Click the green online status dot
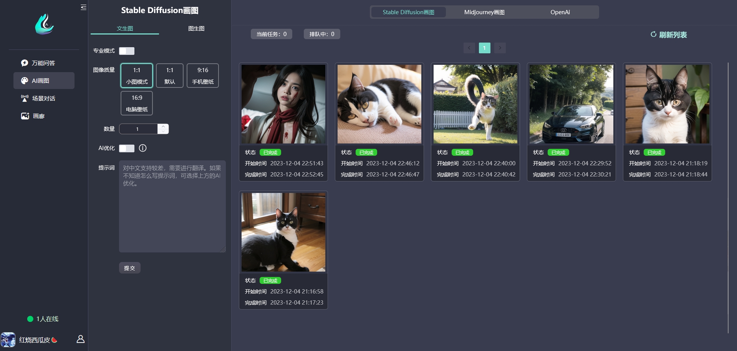This screenshot has width=737, height=351. [x=30, y=319]
